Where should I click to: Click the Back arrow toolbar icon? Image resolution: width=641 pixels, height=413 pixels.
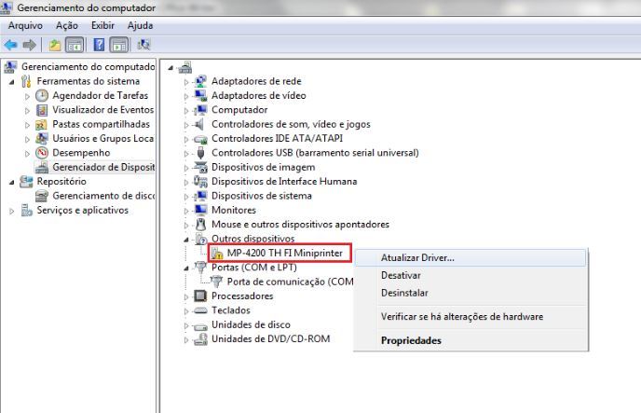click(11, 45)
